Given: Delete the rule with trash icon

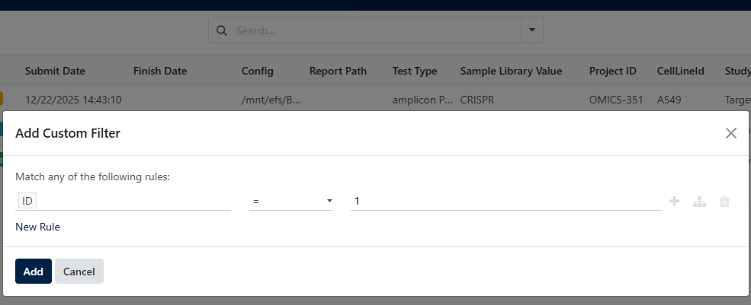Looking at the screenshot, I should coord(724,202).
